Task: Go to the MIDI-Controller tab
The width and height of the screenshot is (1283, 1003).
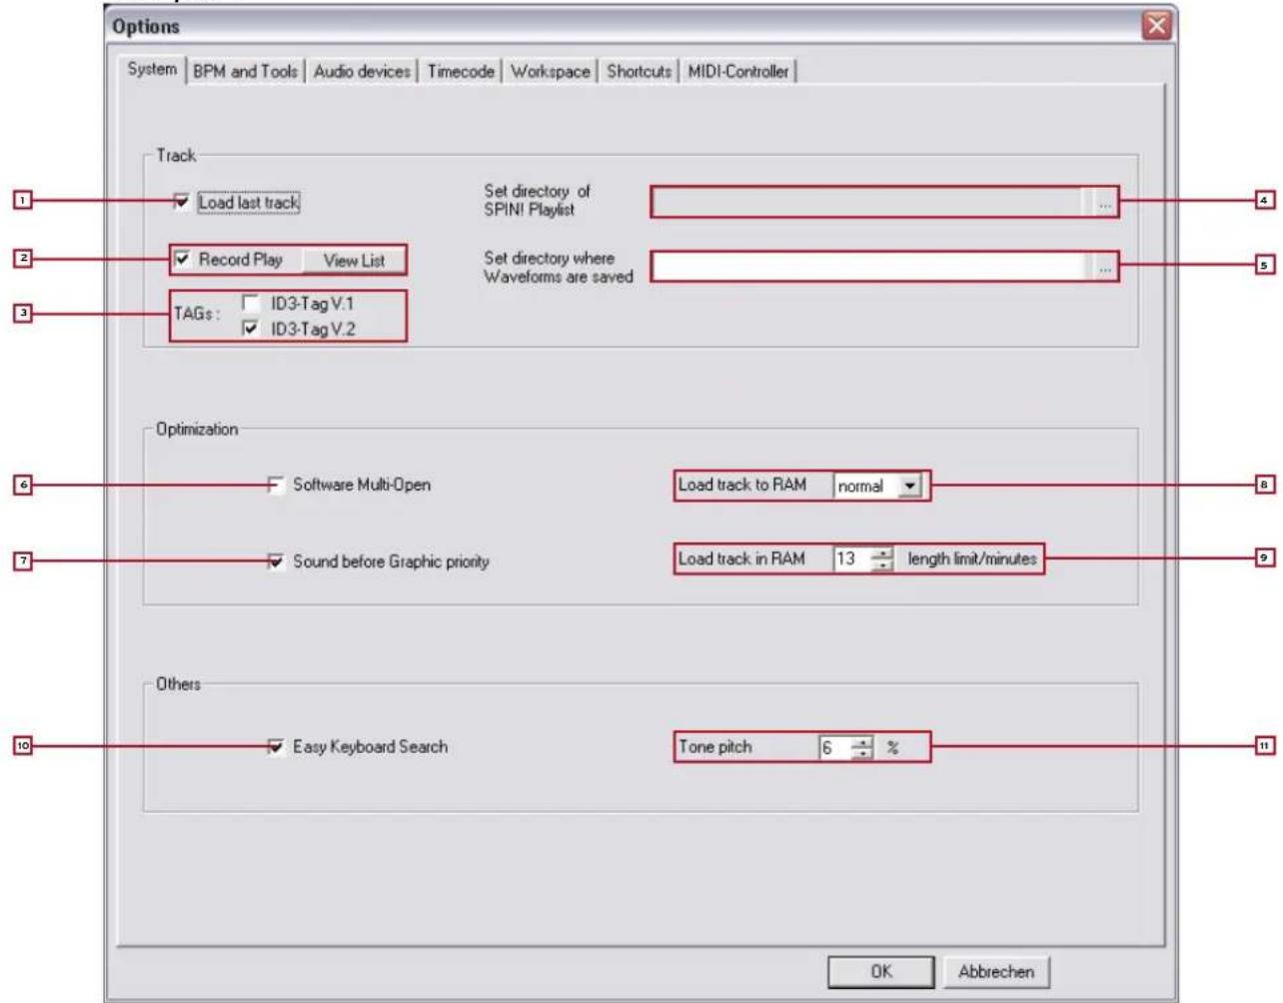Action: tap(737, 72)
